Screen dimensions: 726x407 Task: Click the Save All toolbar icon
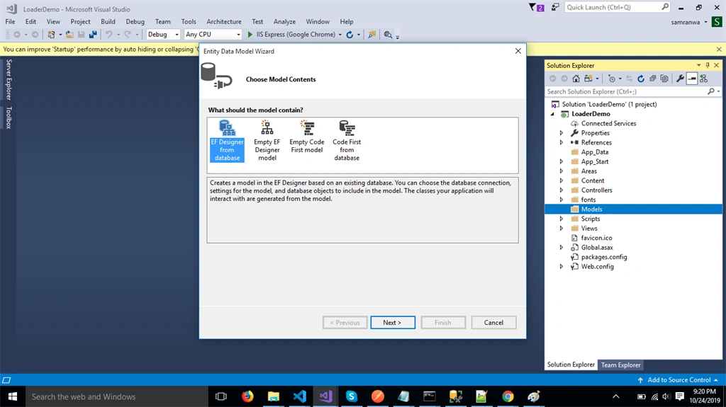[93, 35]
